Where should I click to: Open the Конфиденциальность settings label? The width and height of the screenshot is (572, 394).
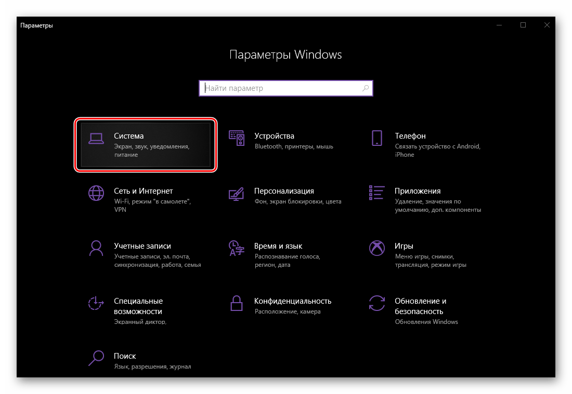point(293,301)
